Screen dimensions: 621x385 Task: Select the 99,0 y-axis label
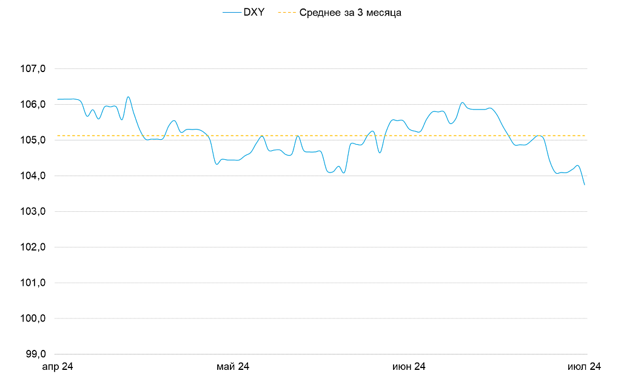[x=35, y=355]
